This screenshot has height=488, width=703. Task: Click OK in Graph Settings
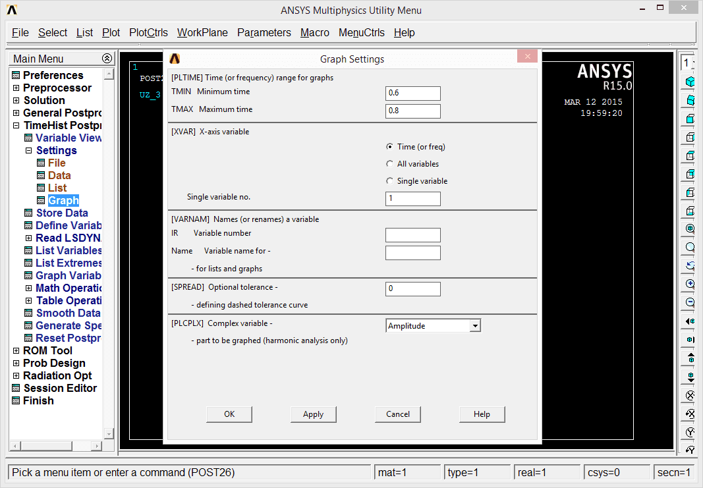pyautogui.click(x=229, y=414)
